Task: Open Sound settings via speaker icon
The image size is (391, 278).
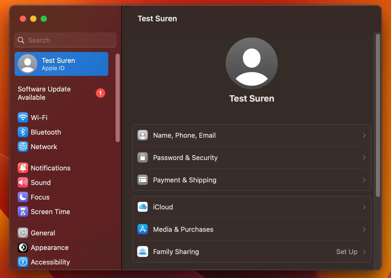Action: (23, 182)
